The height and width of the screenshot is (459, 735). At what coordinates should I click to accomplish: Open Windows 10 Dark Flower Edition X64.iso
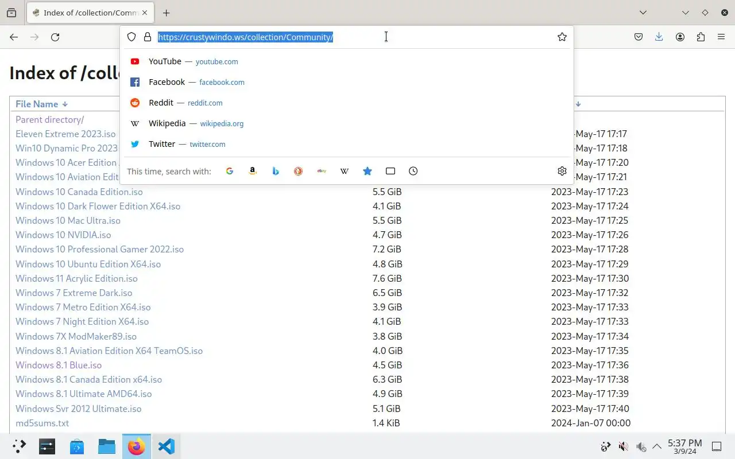point(98,206)
